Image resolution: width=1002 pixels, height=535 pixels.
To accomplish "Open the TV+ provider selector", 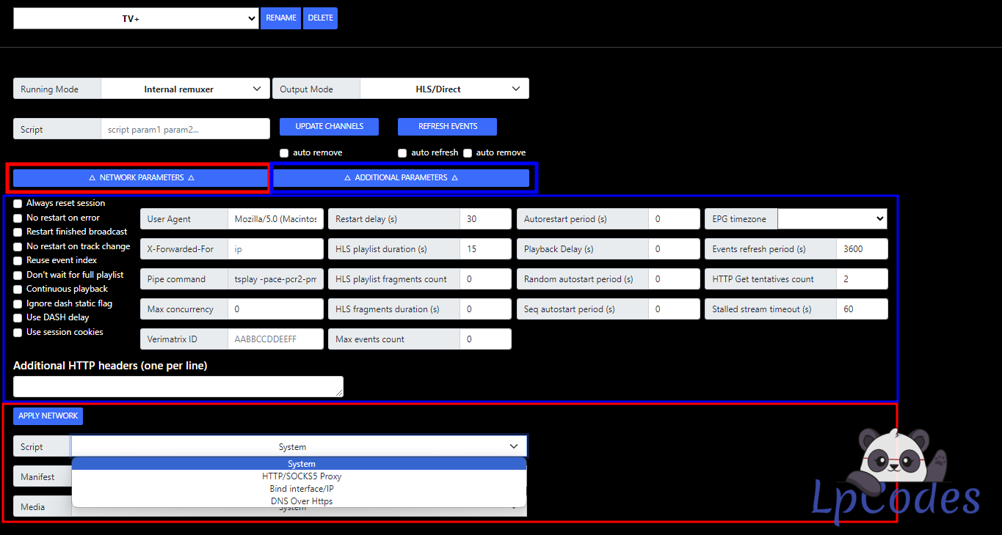I will click(x=136, y=19).
